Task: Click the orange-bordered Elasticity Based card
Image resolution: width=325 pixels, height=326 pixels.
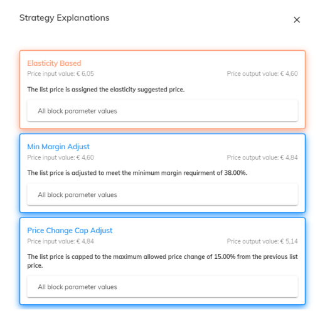Action: (x=162, y=90)
